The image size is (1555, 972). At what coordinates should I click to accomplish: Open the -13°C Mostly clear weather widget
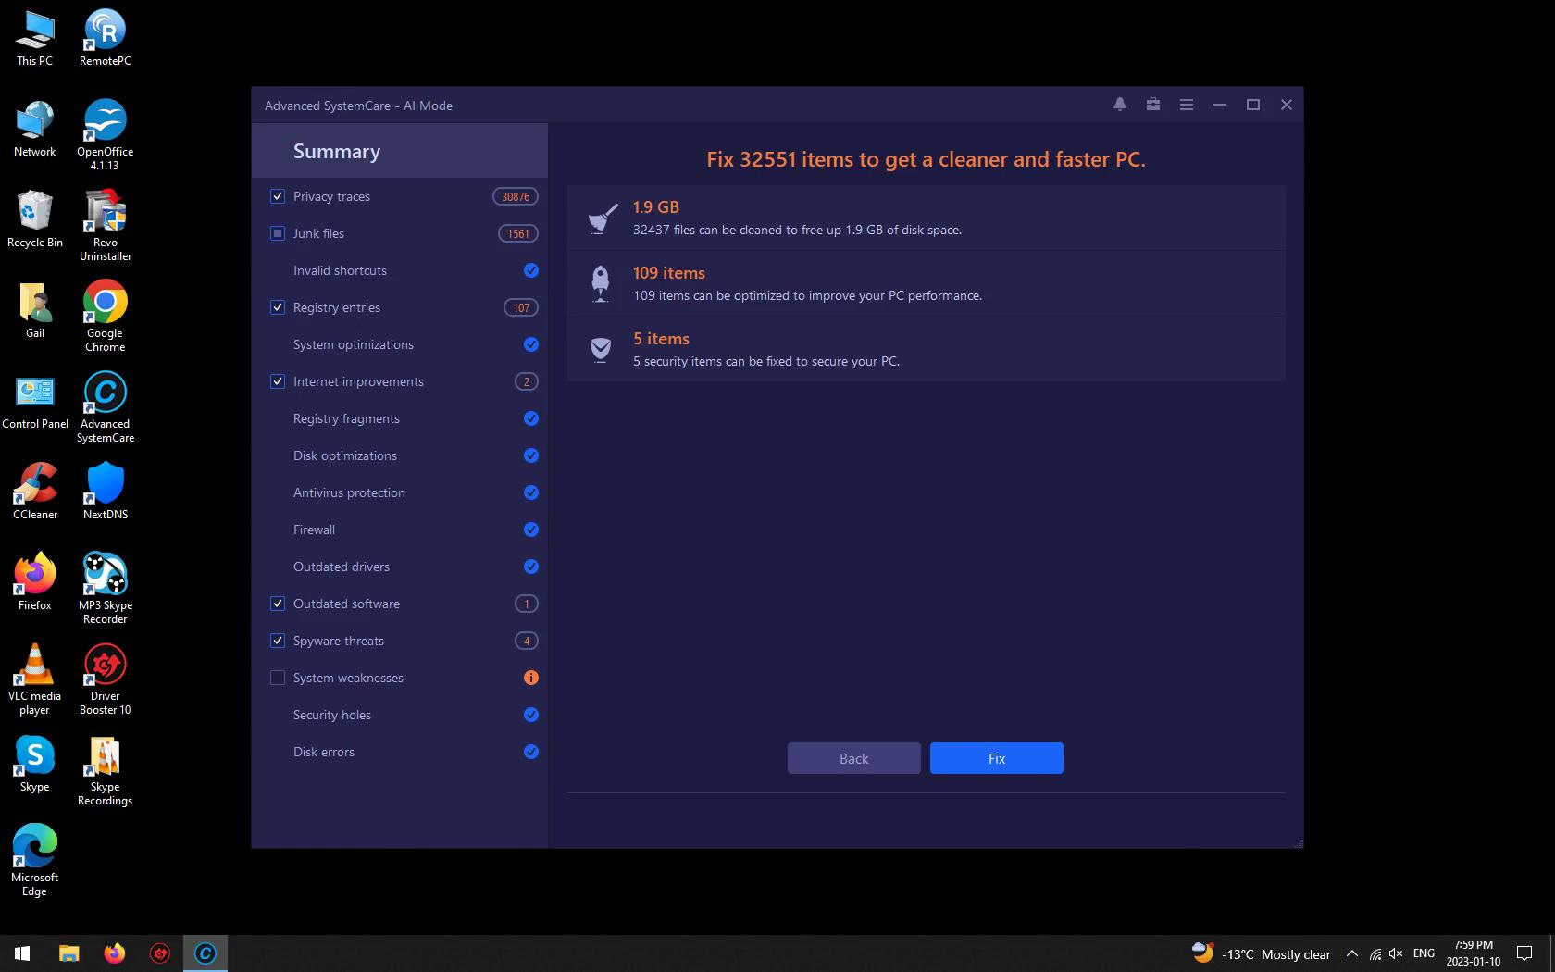coord(1262,953)
